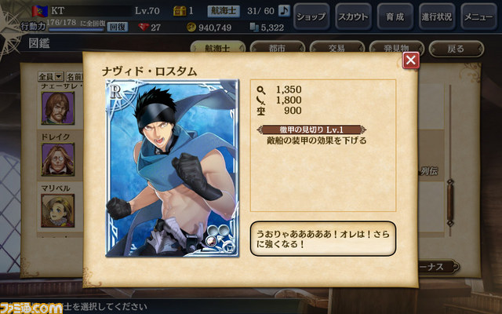Viewport: 502px width, 314px height.
Task: Open the メニュー button
Action: [478, 16]
